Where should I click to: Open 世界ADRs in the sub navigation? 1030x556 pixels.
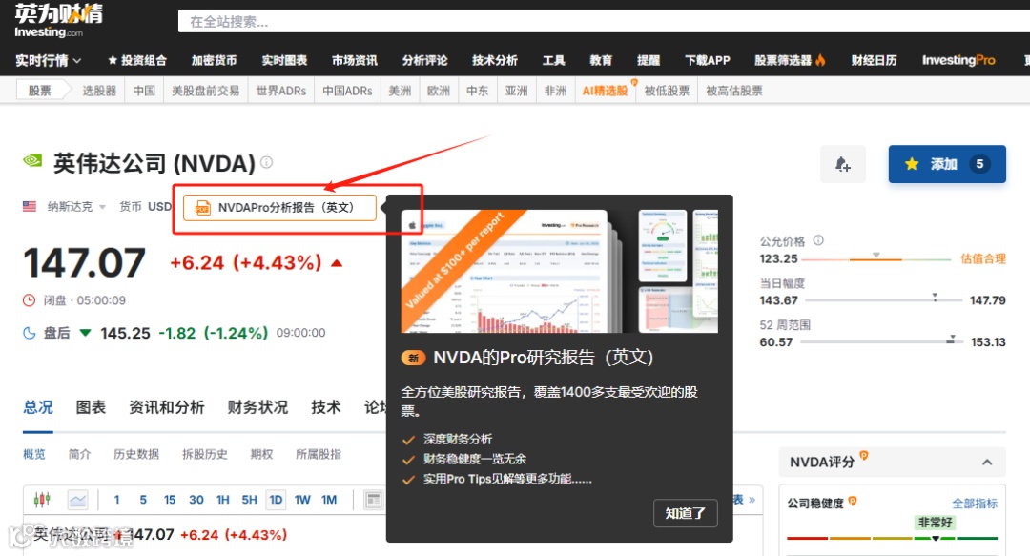coord(281,91)
